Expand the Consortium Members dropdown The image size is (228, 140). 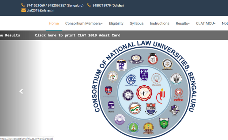point(84,23)
